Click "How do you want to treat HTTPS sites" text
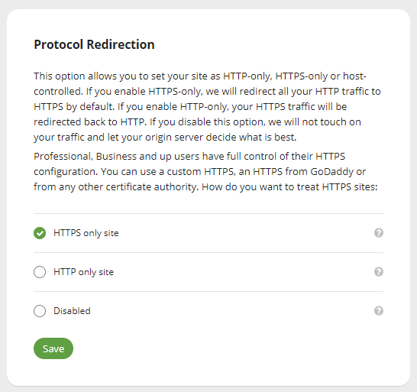Image resolution: width=417 pixels, height=392 pixels. (289, 186)
